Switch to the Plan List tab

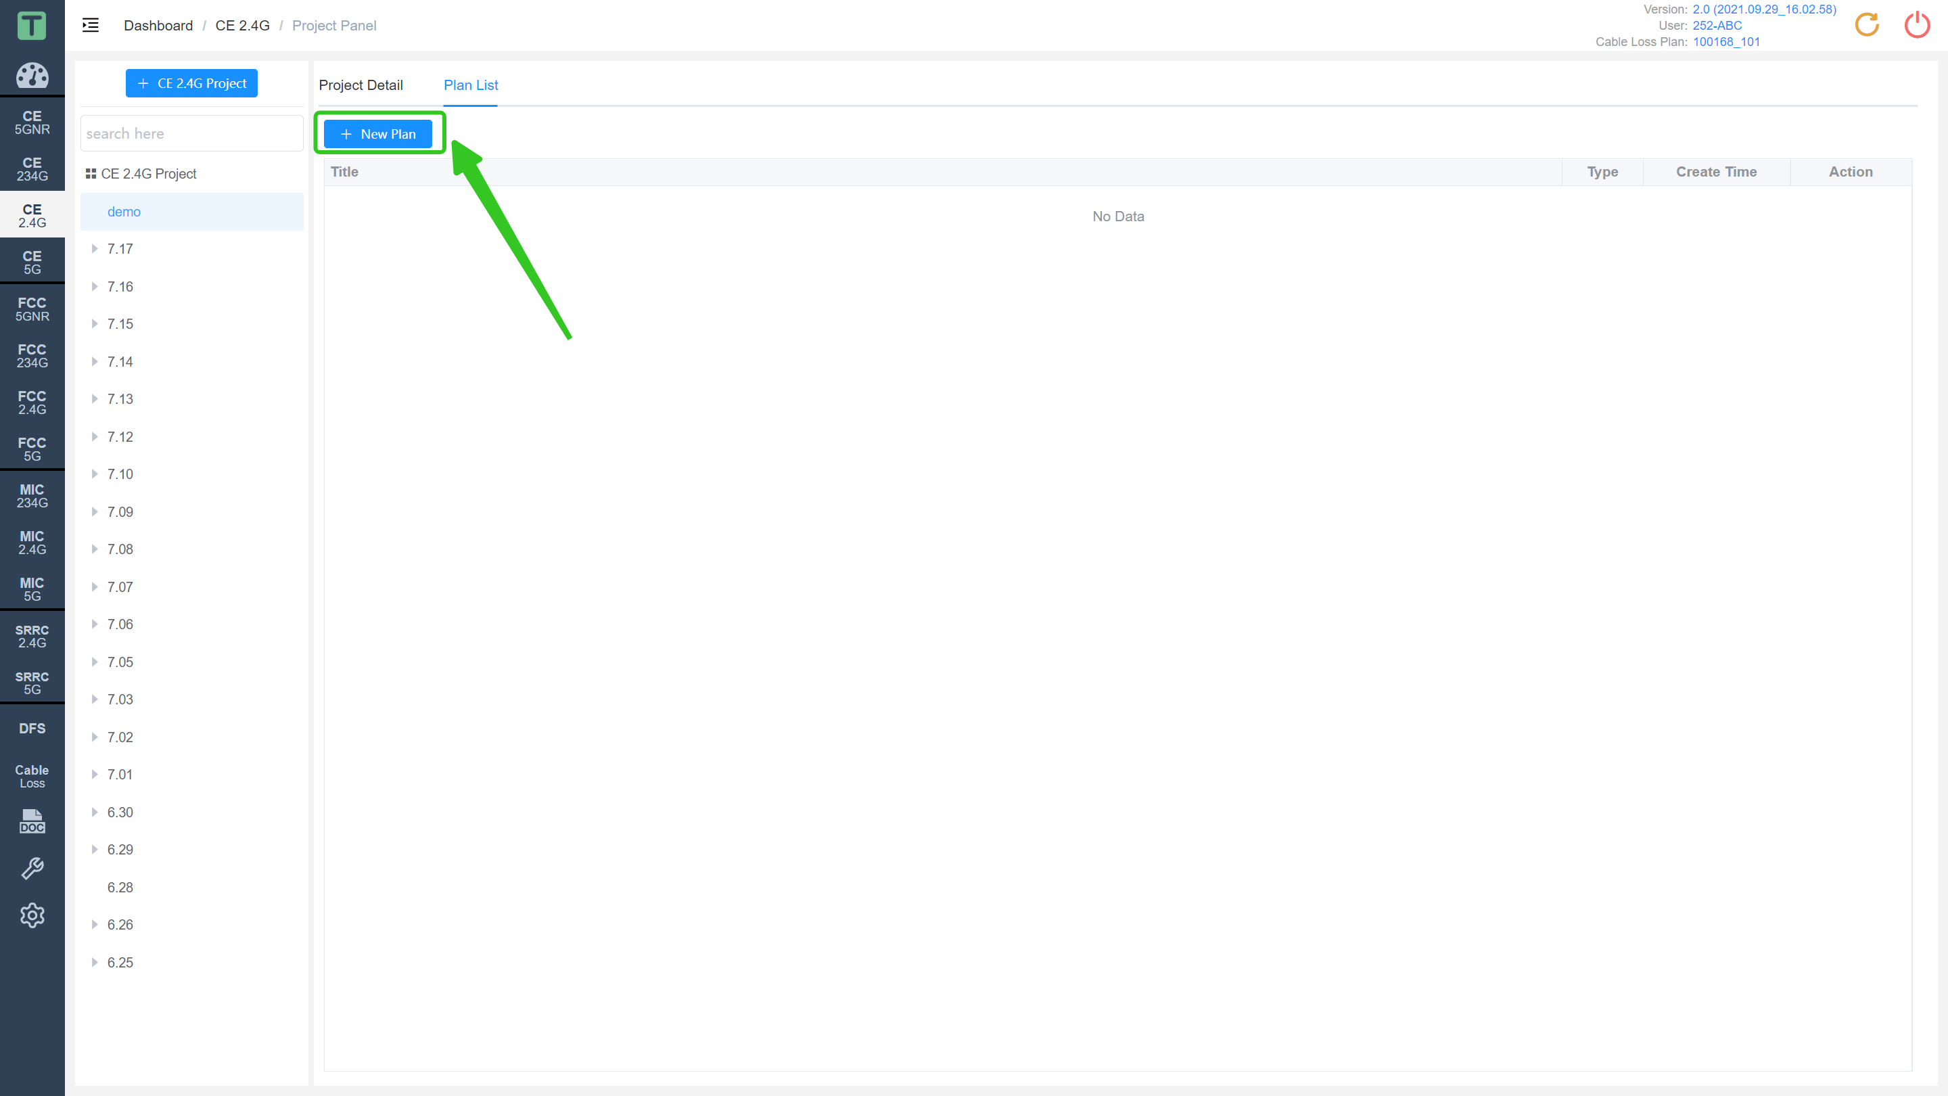[x=471, y=86]
